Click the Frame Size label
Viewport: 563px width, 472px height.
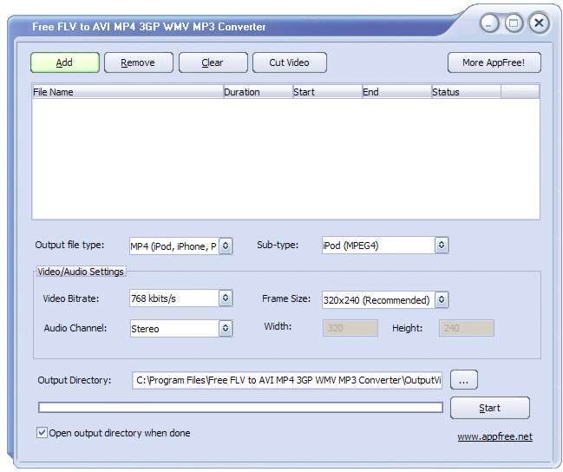click(x=286, y=298)
